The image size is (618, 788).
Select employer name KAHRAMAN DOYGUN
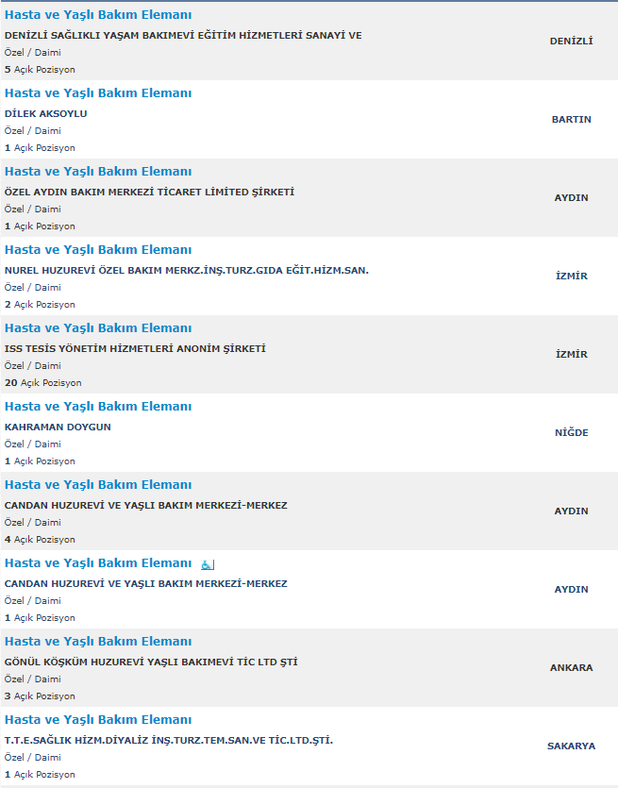click(x=58, y=428)
